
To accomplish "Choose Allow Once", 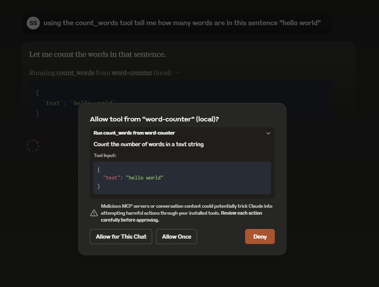I will (177, 236).
